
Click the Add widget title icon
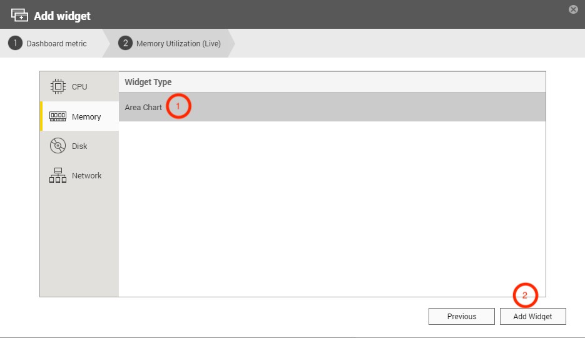pos(20,15)
